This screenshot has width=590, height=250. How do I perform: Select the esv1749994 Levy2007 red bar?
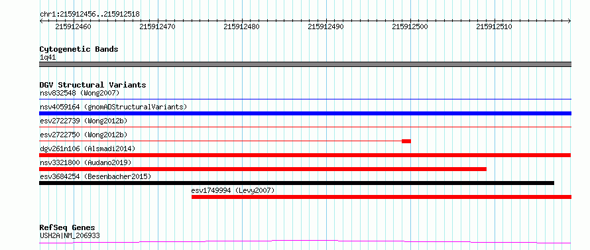382,197
